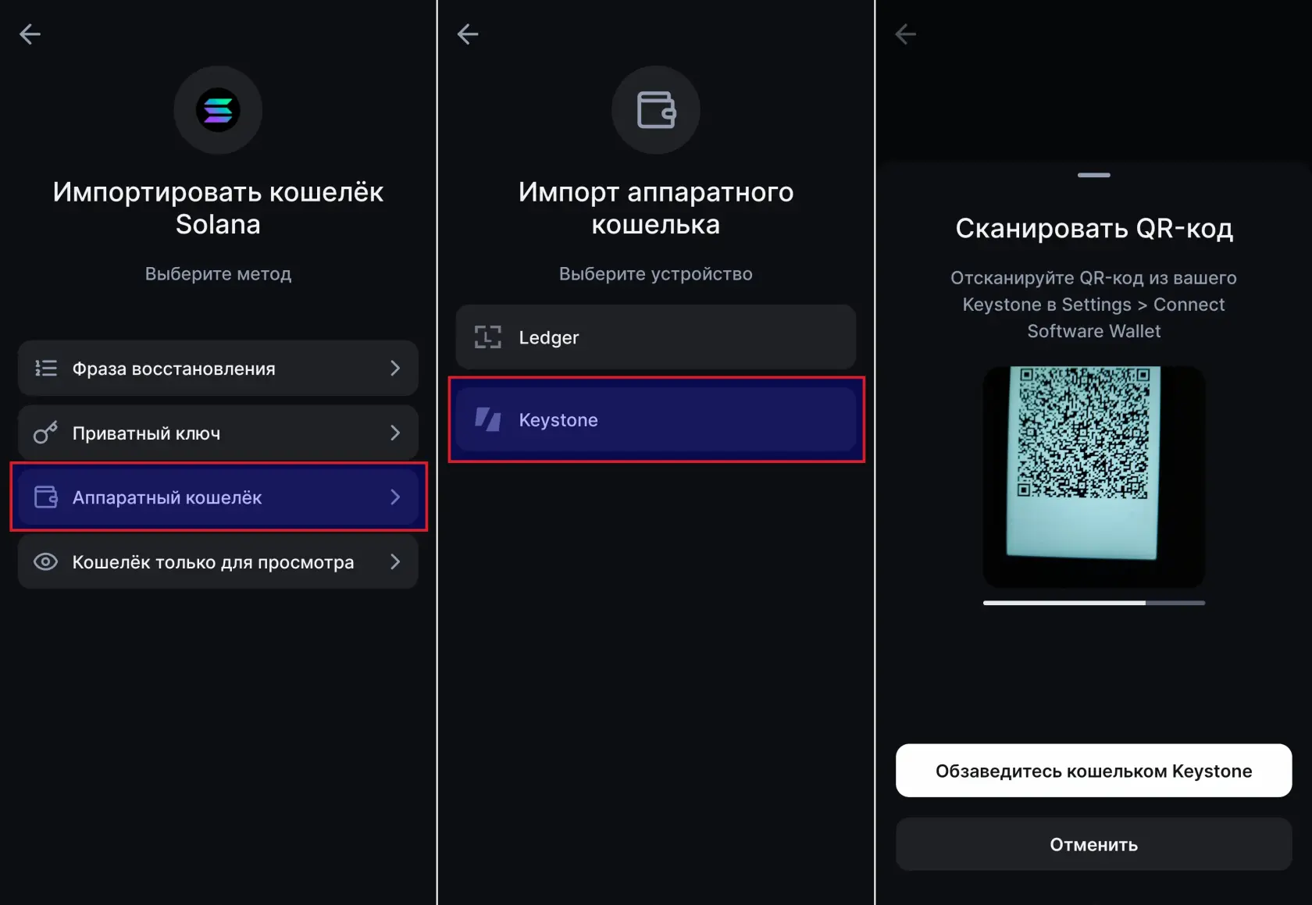Image resolution: width=1312 pixels, height=905 pixels.
Task: Tap the list icon beside Фраза восстановления
Action: point(46,369)
